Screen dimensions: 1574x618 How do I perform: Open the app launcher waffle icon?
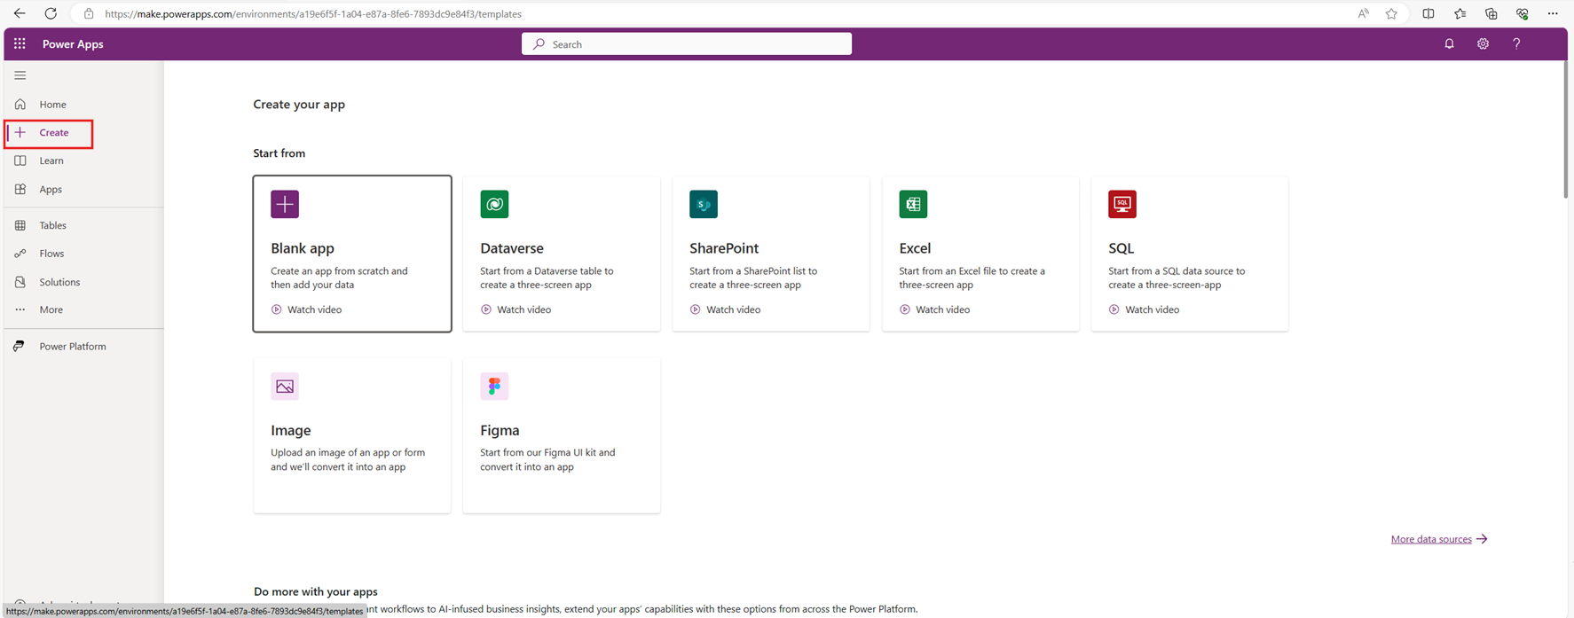coord(20,43)
